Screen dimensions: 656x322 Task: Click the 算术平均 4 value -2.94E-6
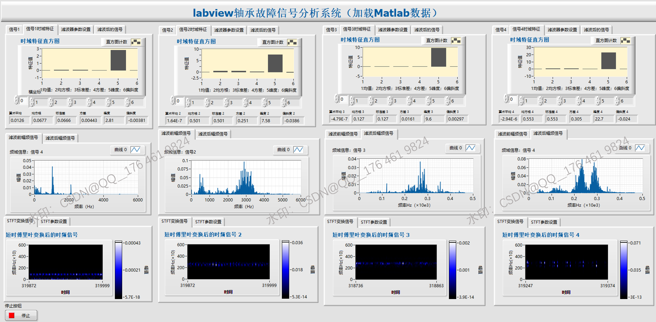(509, 119)
